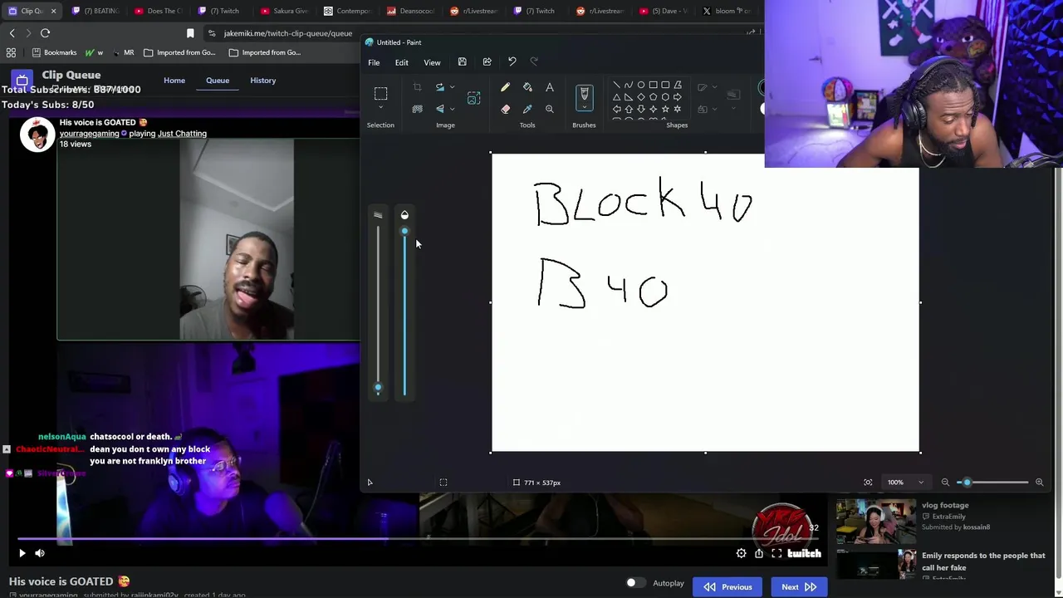The width and height of the screenshot is (1063, 598).
Task: Expand the Selection tool dropdown
Action: coord(380,109)
